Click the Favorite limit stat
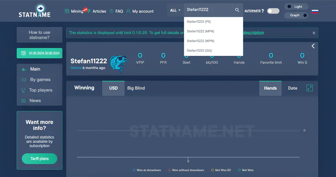 (271, 59)
